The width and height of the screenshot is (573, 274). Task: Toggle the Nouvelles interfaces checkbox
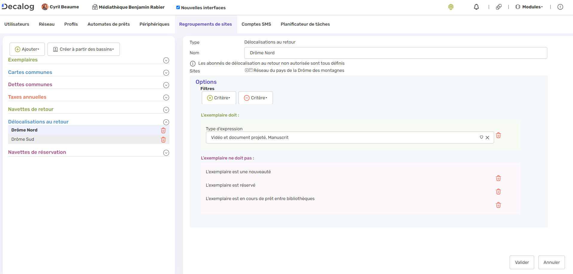click(178, 7)
